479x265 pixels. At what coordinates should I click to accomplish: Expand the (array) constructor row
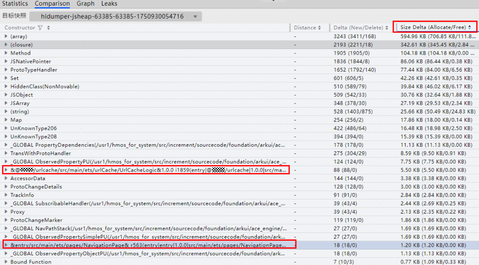6,36
